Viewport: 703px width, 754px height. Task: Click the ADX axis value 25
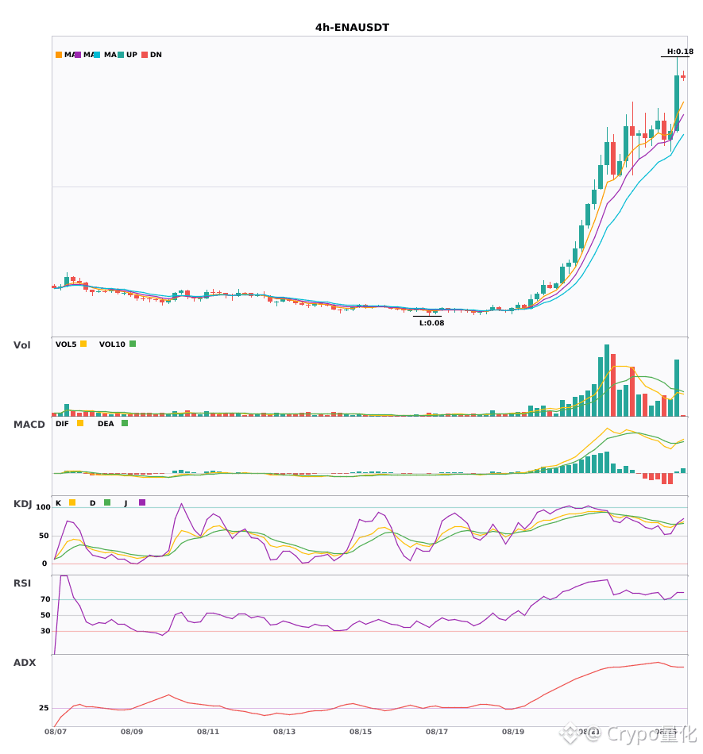44,708
